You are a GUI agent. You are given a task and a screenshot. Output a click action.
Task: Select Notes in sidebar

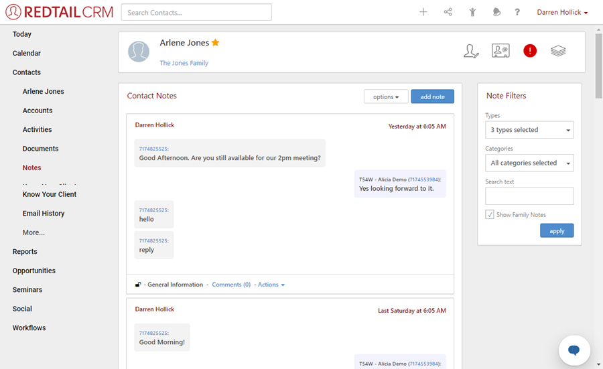(x=32, y=167)
